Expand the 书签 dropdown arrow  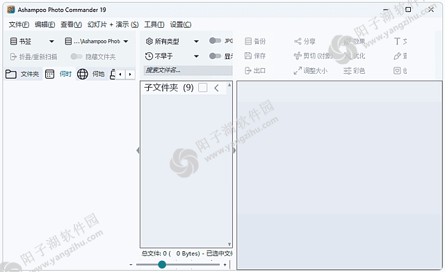click(x=51, y=42)
